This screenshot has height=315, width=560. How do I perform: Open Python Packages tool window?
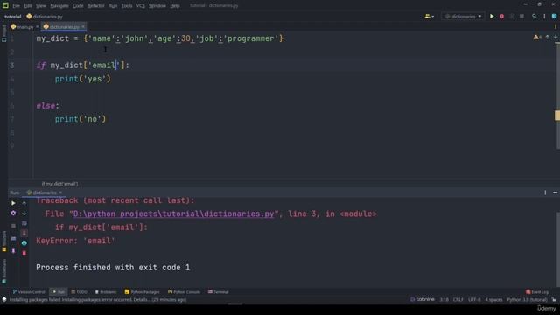pyautogui.click(x=142, y=291)
